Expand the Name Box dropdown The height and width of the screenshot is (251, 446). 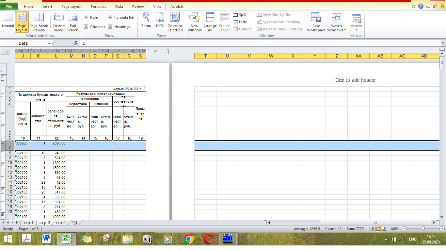pyautogui.click(x=49, y=43)
